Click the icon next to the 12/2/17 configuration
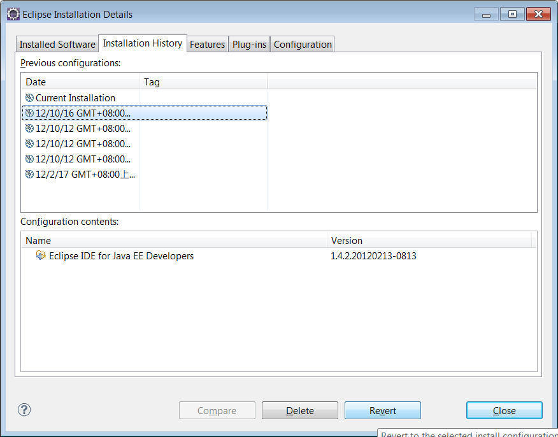 point(29,175)
